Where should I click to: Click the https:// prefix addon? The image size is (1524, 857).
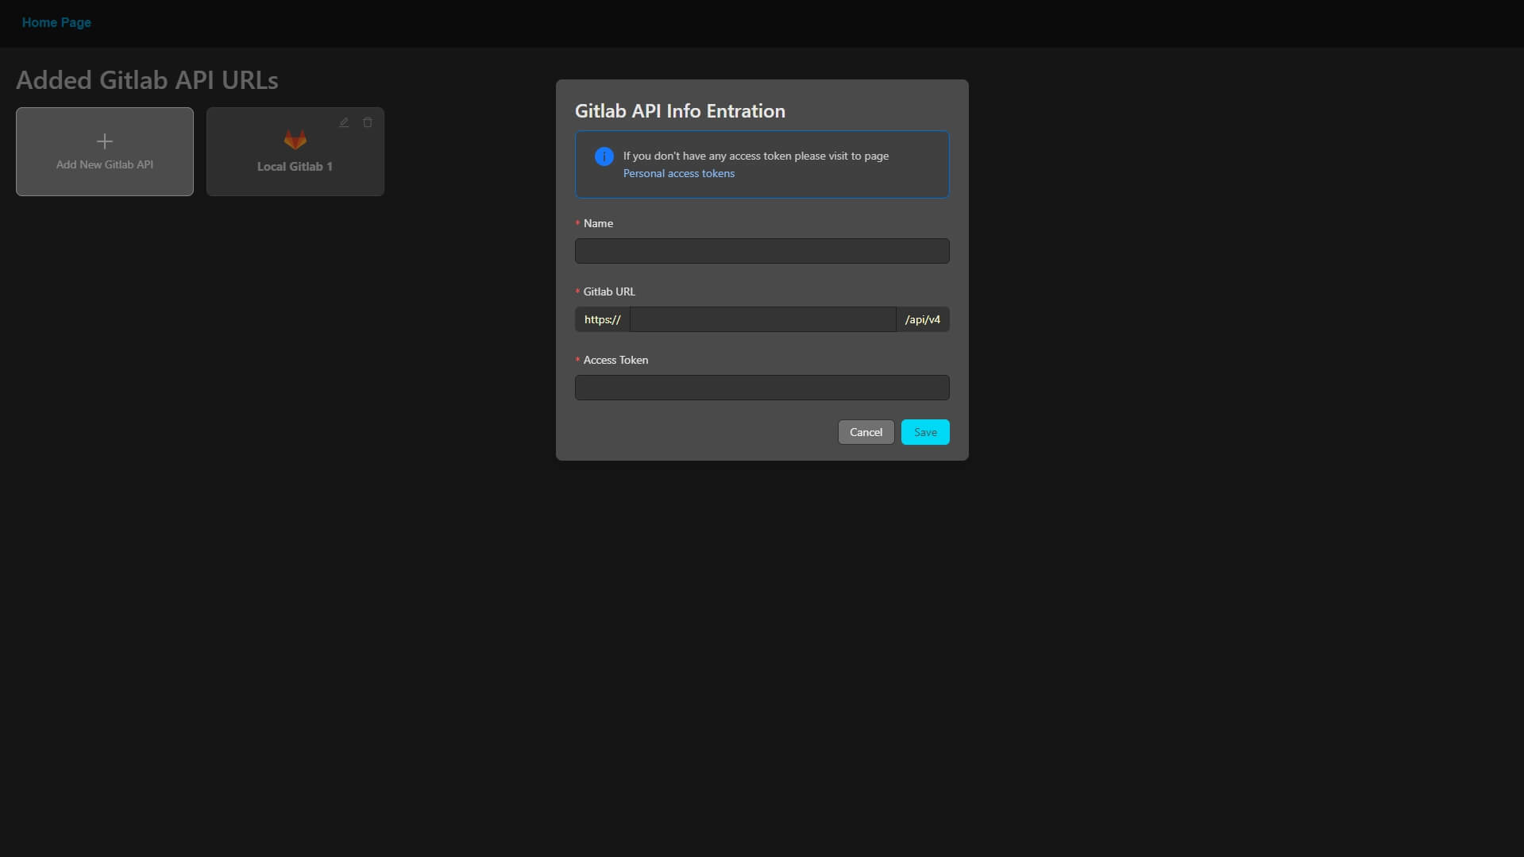pos(603,319)
